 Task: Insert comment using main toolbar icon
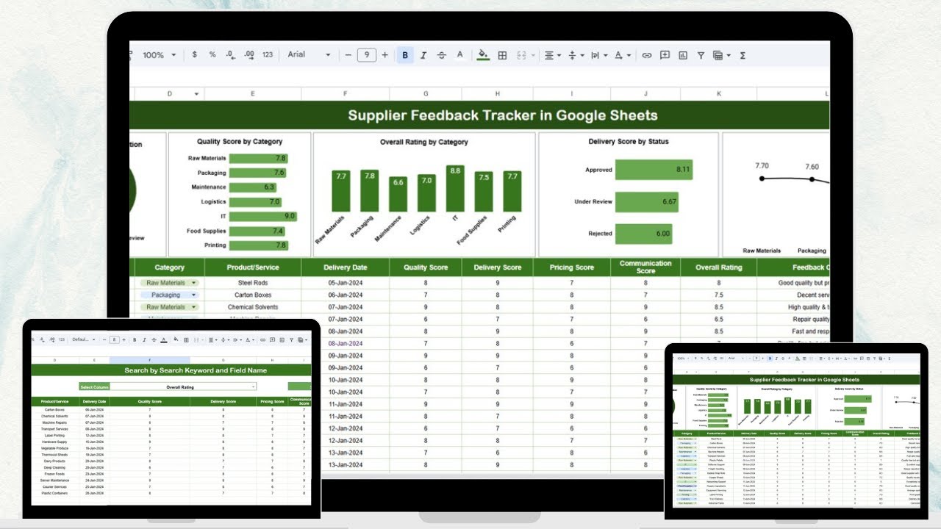665,55
